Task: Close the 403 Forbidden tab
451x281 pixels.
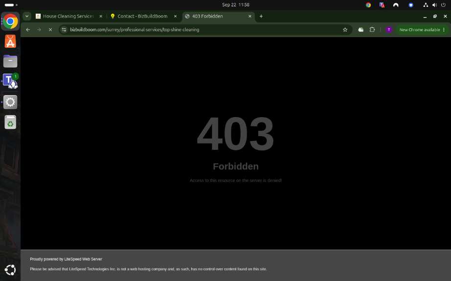Action: (249, 17)
